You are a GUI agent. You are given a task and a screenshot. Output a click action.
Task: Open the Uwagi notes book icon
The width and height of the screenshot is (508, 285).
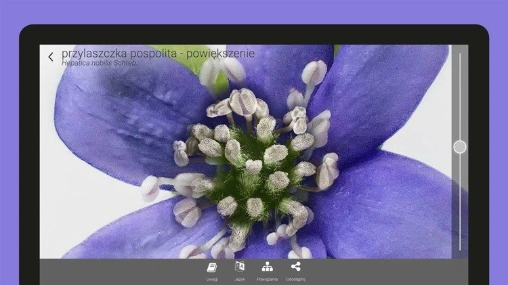[x=212, y=267]
